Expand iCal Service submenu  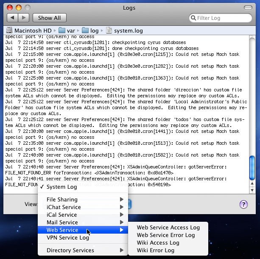point(83,215)
